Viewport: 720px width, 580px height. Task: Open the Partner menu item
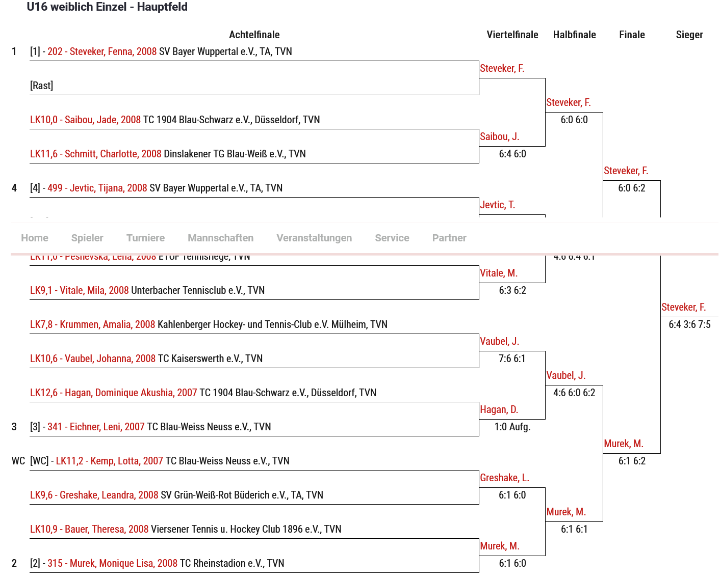click(449, 238)
